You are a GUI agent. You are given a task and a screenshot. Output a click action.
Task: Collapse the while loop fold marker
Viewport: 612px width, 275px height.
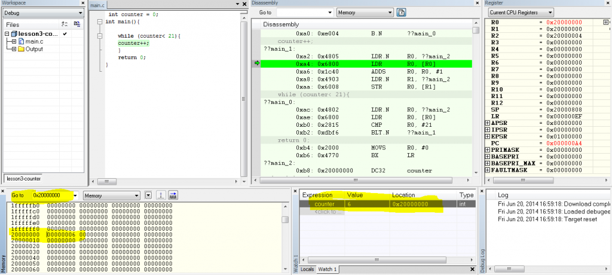100,36
